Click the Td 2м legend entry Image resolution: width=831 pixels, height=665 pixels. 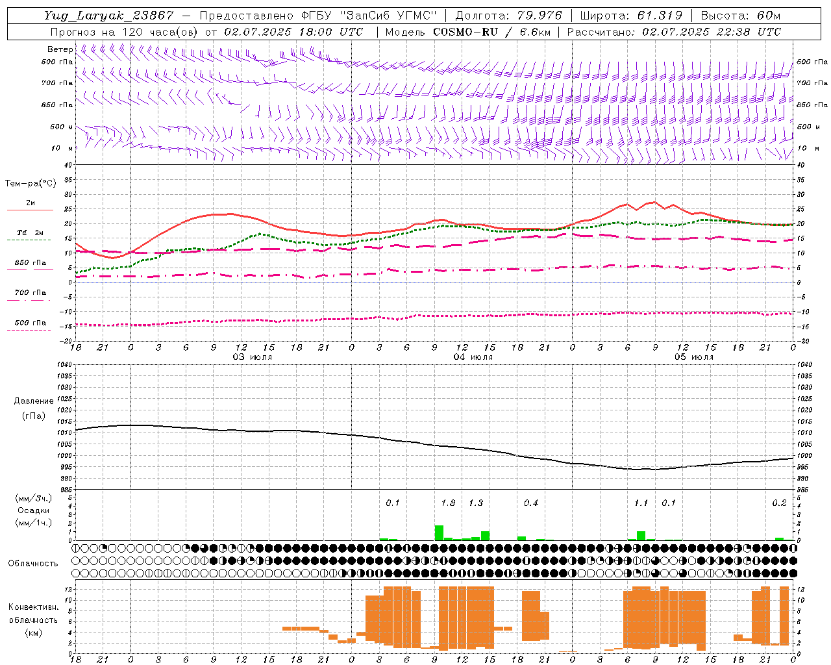click(x=30, y=232)
